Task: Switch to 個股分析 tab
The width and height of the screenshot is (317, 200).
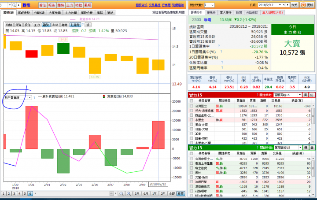Action: click(87, 13)
